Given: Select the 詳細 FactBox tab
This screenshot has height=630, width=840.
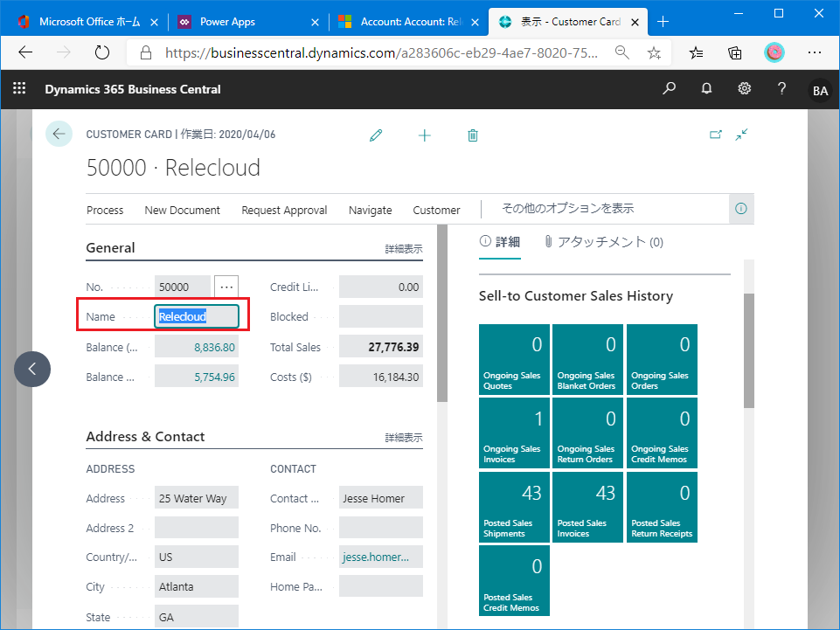Looking at the screenshot, I should click(x=500, y=242).
